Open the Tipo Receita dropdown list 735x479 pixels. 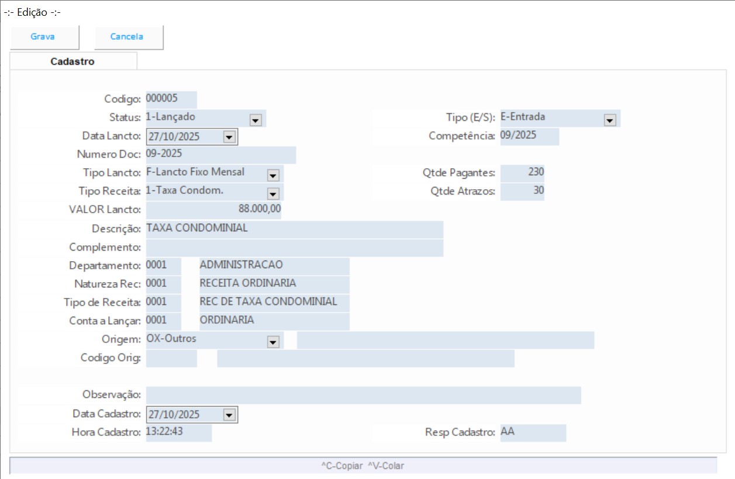tap(272, 193)
